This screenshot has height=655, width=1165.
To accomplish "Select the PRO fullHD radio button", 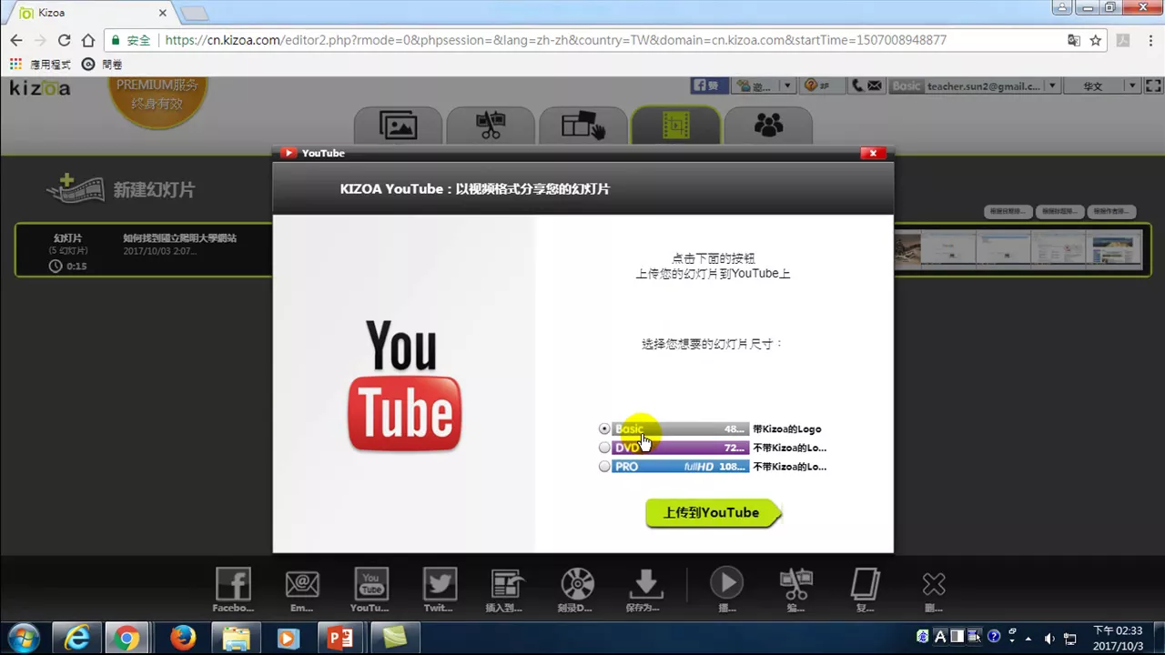I will [x=604, y=467].
